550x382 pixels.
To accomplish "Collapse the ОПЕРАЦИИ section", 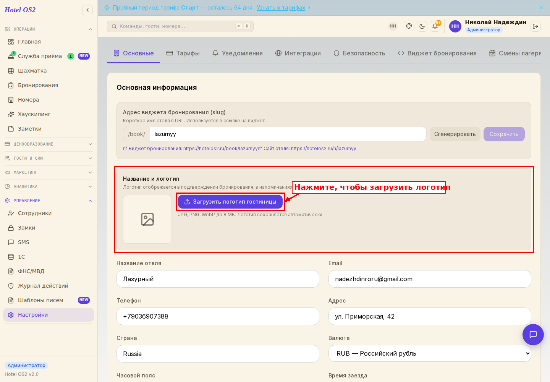I will [49, 29].
